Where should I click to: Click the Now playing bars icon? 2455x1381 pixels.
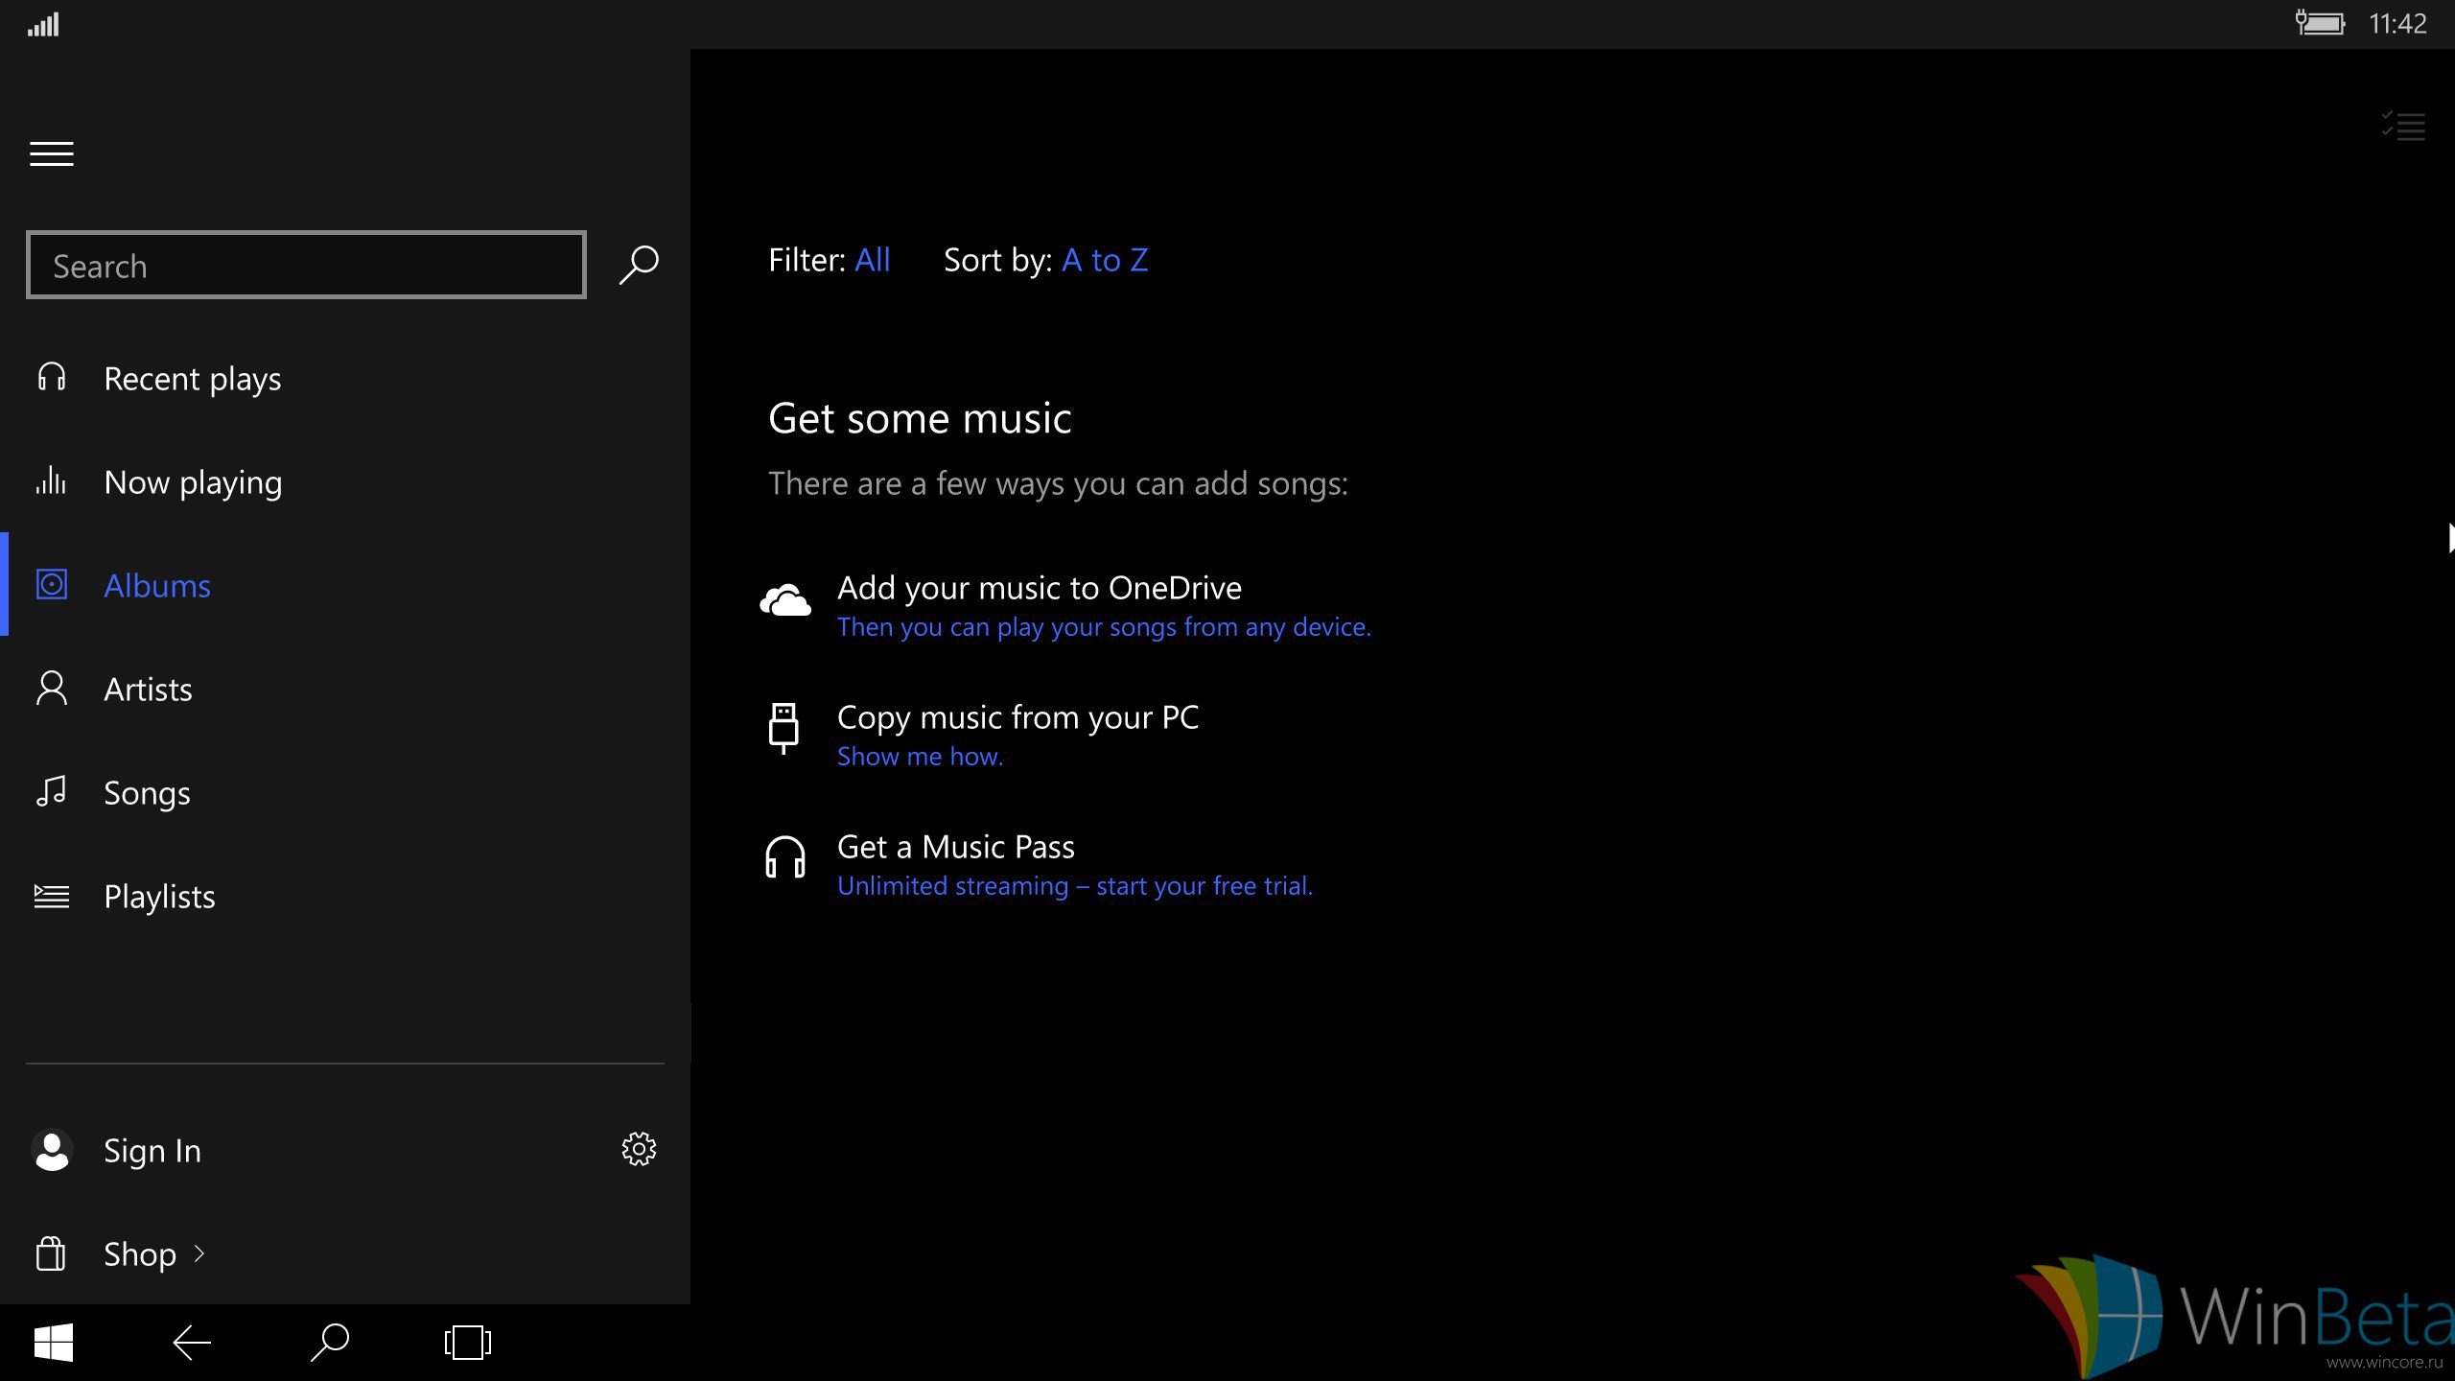(x=52, y=480)
